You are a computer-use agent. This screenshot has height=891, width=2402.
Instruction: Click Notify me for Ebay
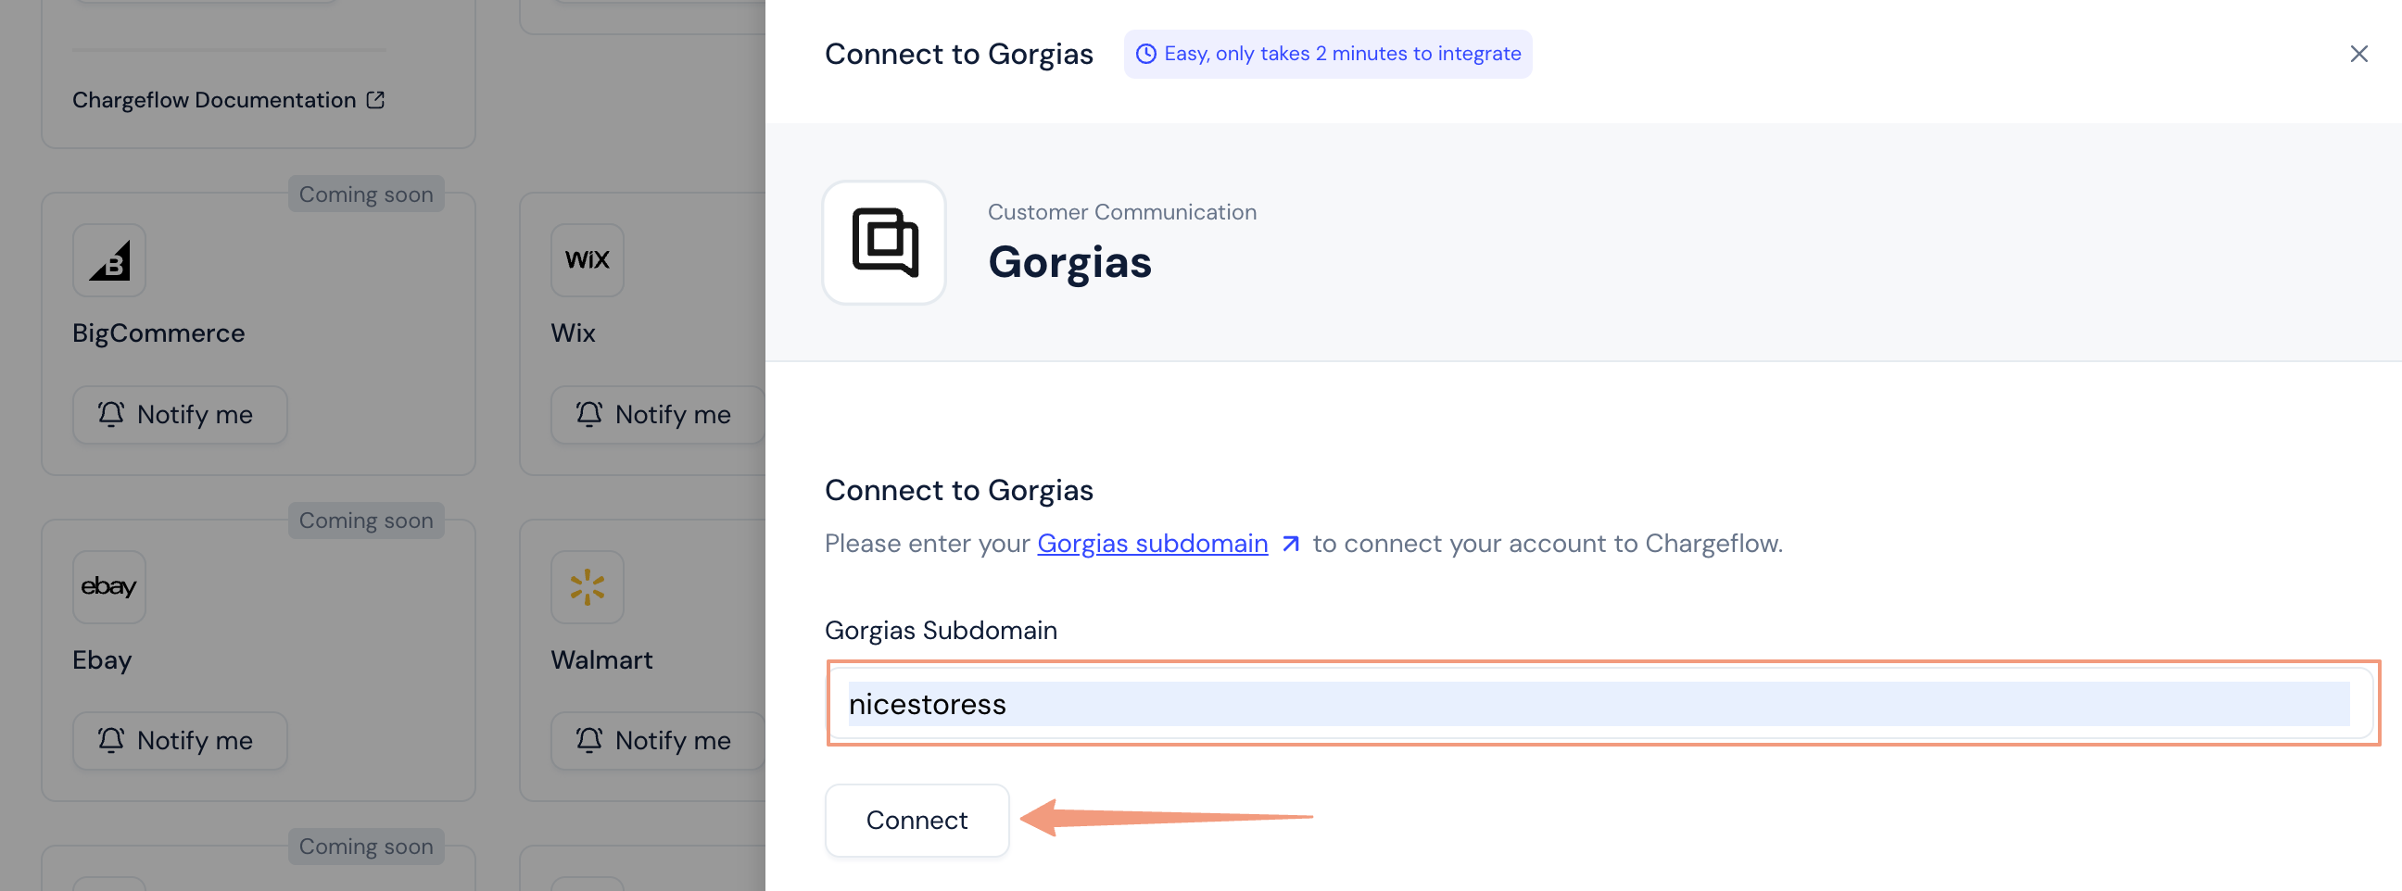pyautogui.click(x=180, y=741)
